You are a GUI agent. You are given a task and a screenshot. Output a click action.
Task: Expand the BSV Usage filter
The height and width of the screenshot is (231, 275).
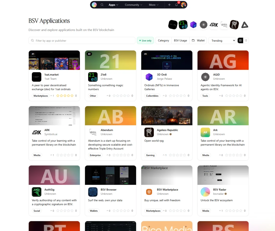coord(180,41)
